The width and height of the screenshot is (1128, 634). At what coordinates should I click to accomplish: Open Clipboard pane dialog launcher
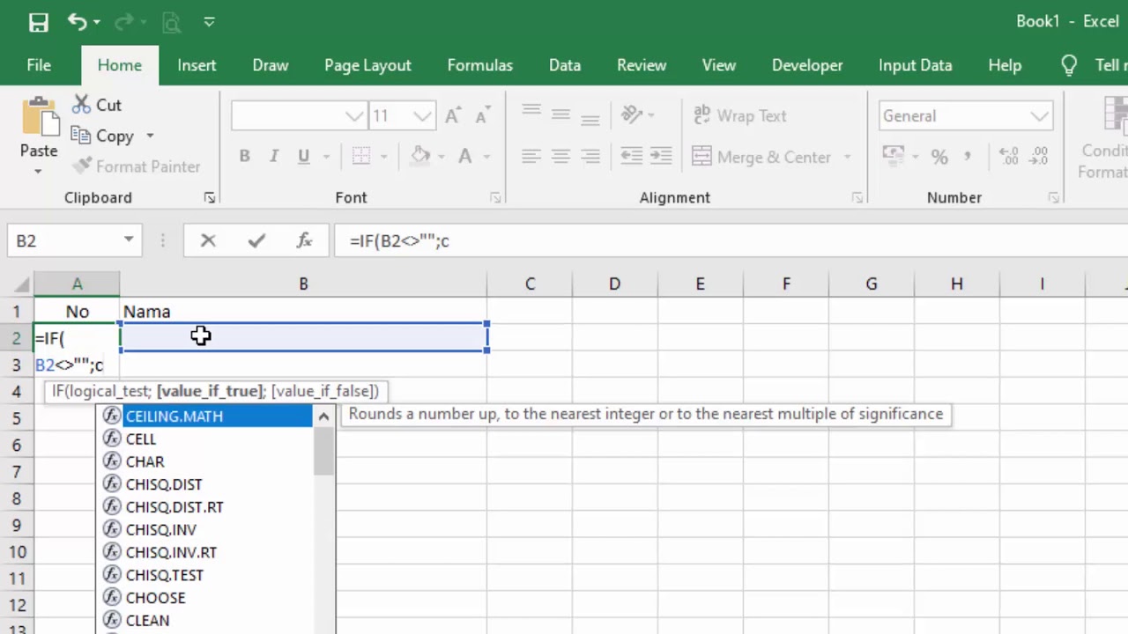[209, 198]
